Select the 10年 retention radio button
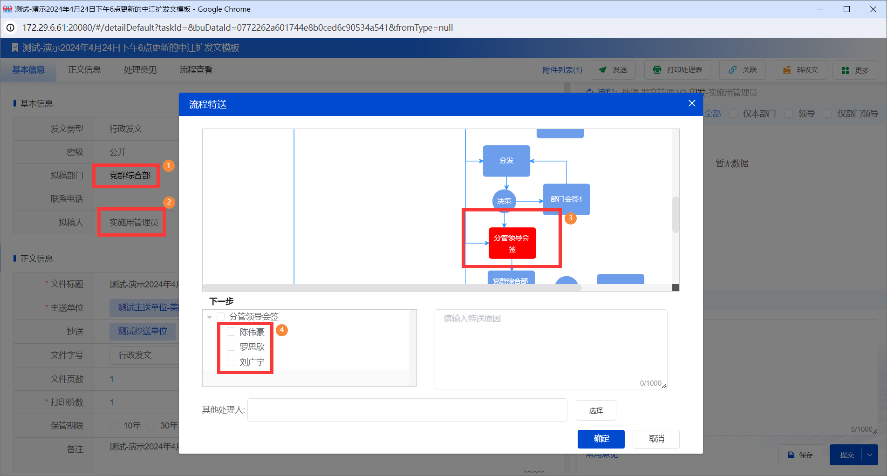This screenshot has width=887, height=476. pos(113,426)
